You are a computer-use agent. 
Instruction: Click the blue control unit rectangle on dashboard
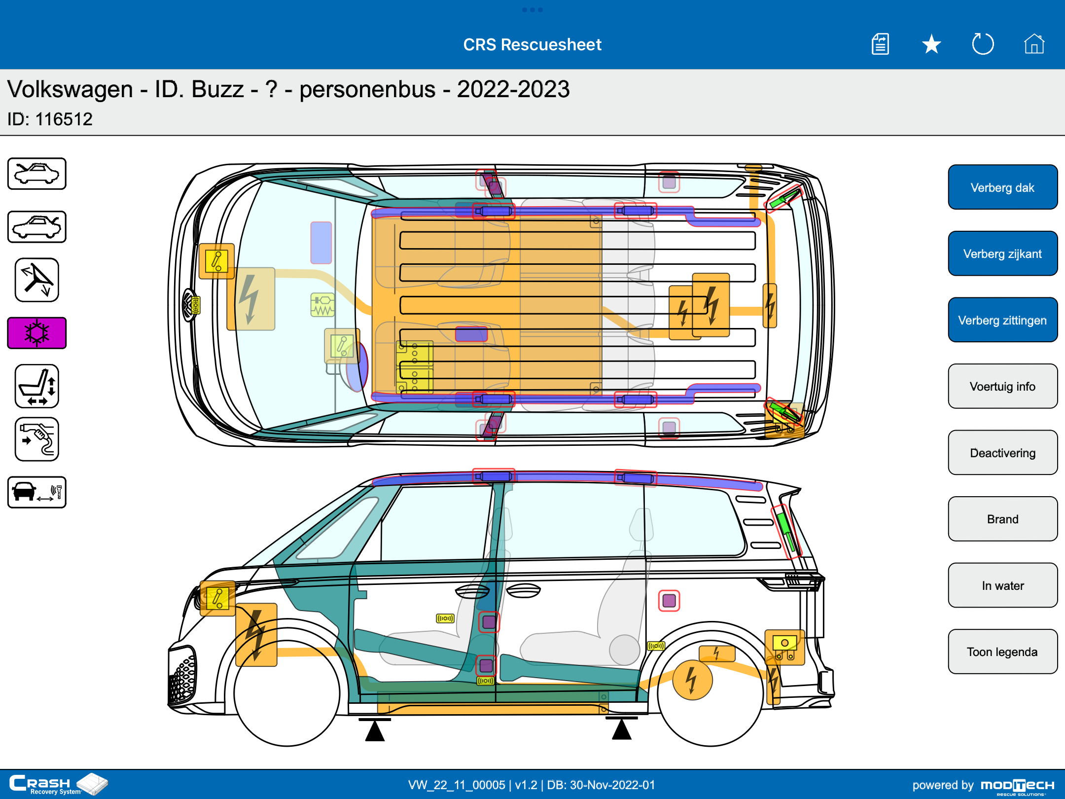click(x=321, y=243)
